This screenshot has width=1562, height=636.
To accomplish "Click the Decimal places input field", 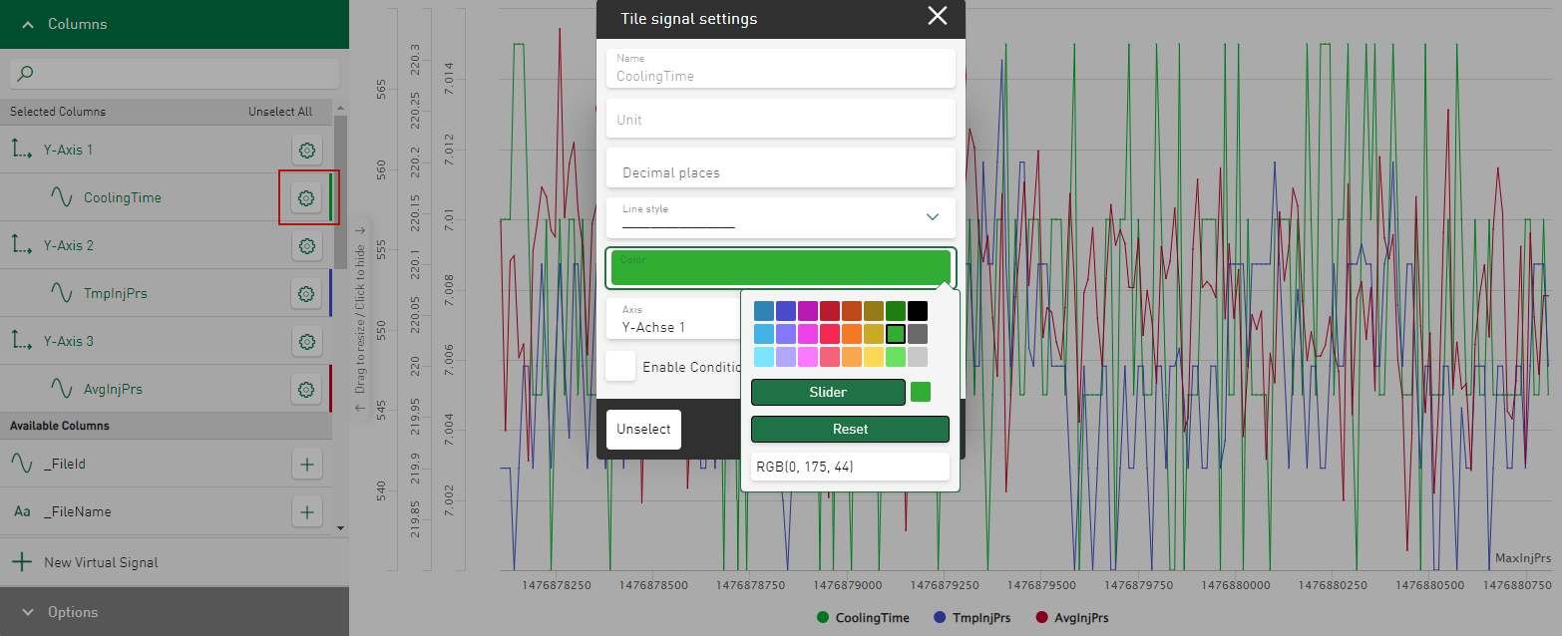I will (x=780, y=171).
